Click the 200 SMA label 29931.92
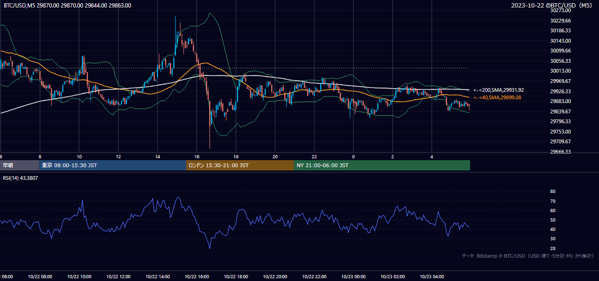This screenshot has height=281, width=599. point(499,90)
